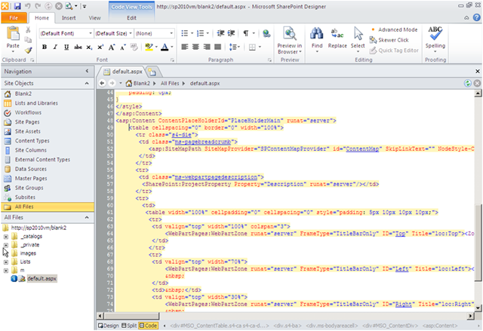Click the numbered list icon
This screenshot has width=483, height=331.
tap(201, 33)
